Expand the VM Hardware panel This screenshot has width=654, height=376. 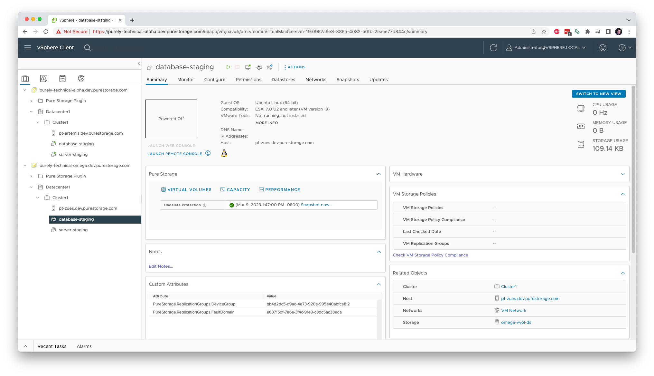coord(623,174)
